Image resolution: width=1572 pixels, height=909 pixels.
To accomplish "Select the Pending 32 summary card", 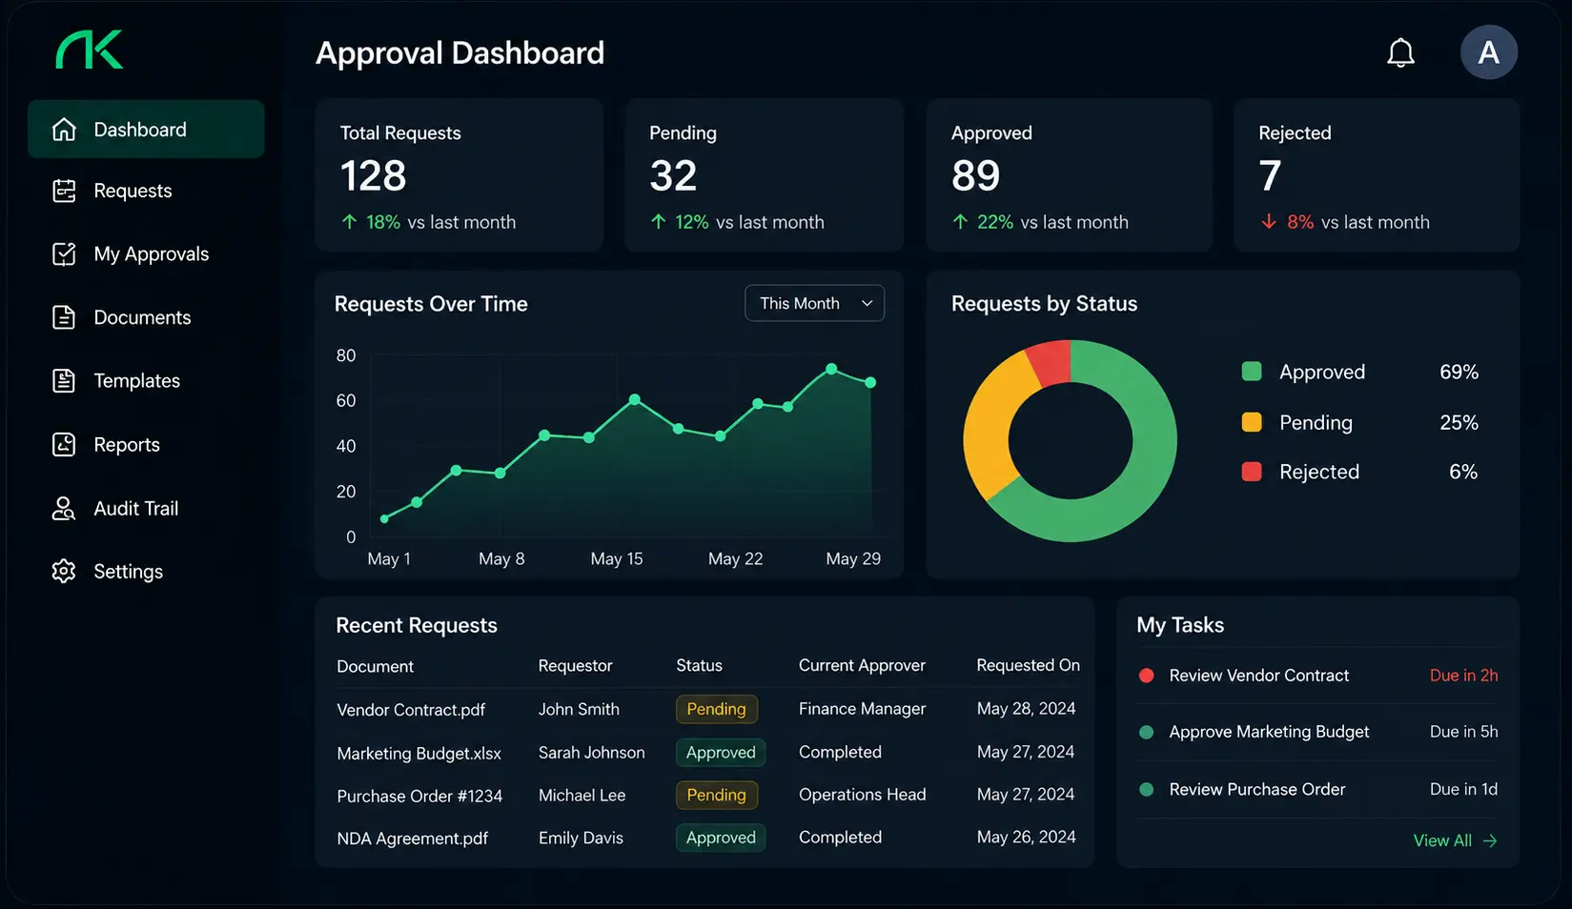I will tap(764, 175).
